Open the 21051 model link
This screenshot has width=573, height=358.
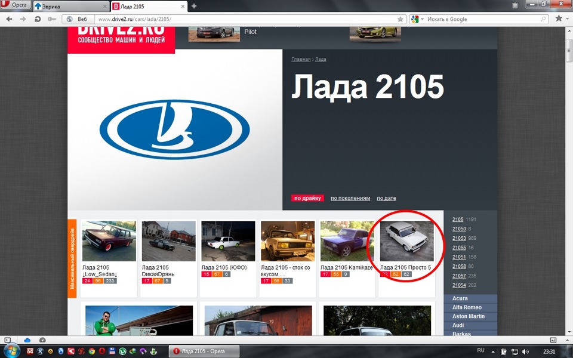click(x=459, y=257)
